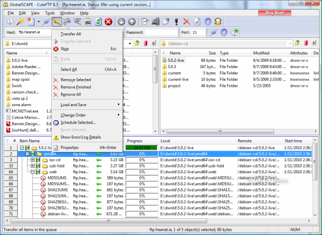The width and height of the screenshot is (322, 235).
Task: Click Schedule Selected... menu entry
Action: pyautogui.click(x=87, y=123)
